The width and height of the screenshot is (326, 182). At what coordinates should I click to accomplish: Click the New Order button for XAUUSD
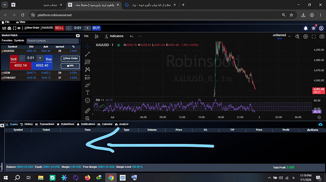point(70,58)
